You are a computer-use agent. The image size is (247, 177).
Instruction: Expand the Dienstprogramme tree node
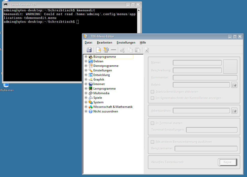pos(86,66)
